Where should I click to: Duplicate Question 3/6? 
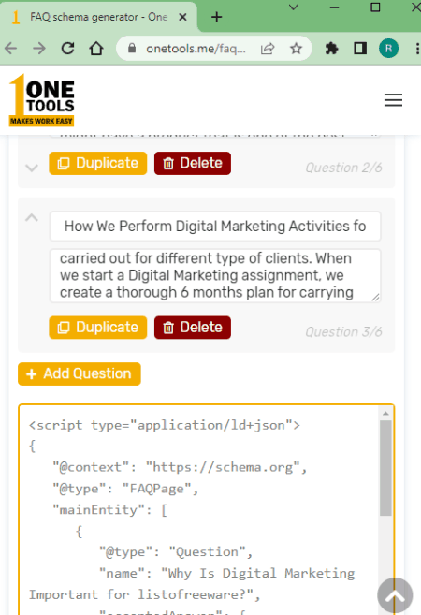[98, 328]
